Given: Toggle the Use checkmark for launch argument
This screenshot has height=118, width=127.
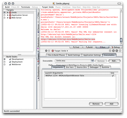Looking at the screenshot, I should click(113, 76).
